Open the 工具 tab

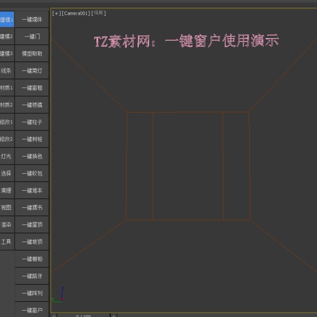(7, 242)
